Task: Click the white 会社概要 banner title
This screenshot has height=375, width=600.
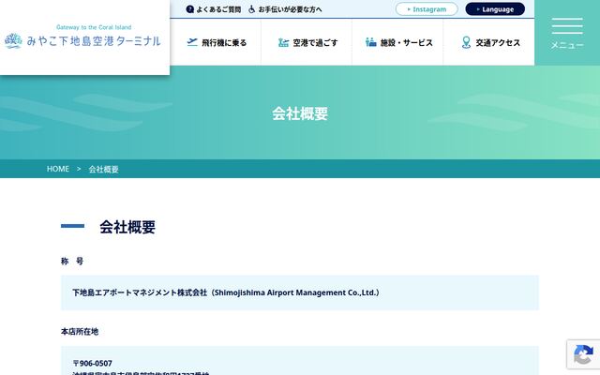Action: [x=300, y=113]
